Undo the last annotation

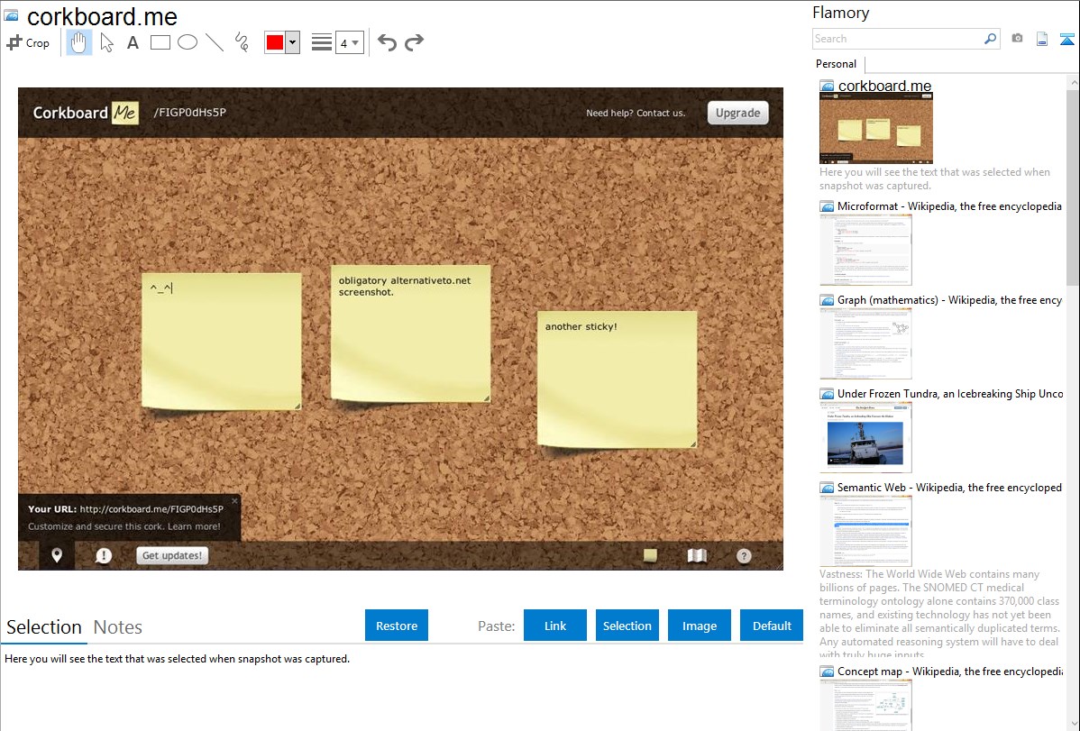click(387, 42)
